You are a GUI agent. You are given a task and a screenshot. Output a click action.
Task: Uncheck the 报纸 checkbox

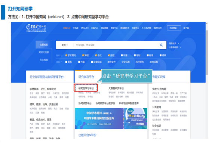tap(109, 55)
